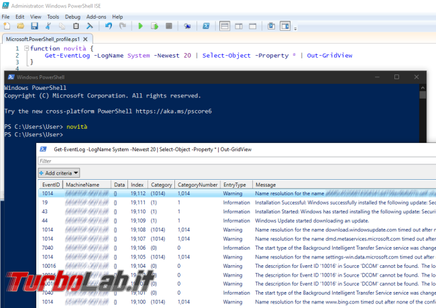
Task: Open the Add-ons menu
Action: pyautogui.click(x=96, y=17)
